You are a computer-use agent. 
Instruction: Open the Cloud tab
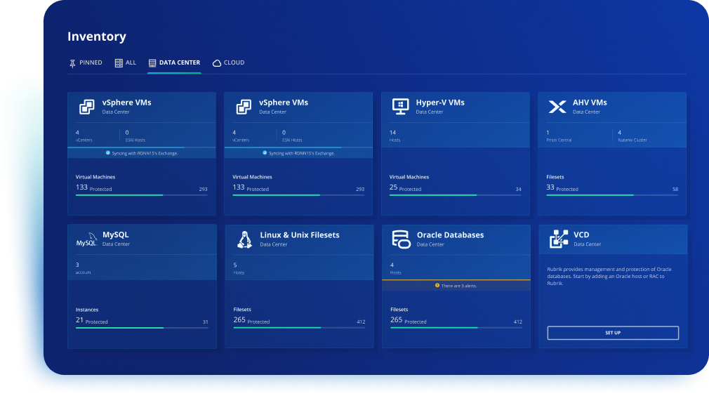pos(228,62)
